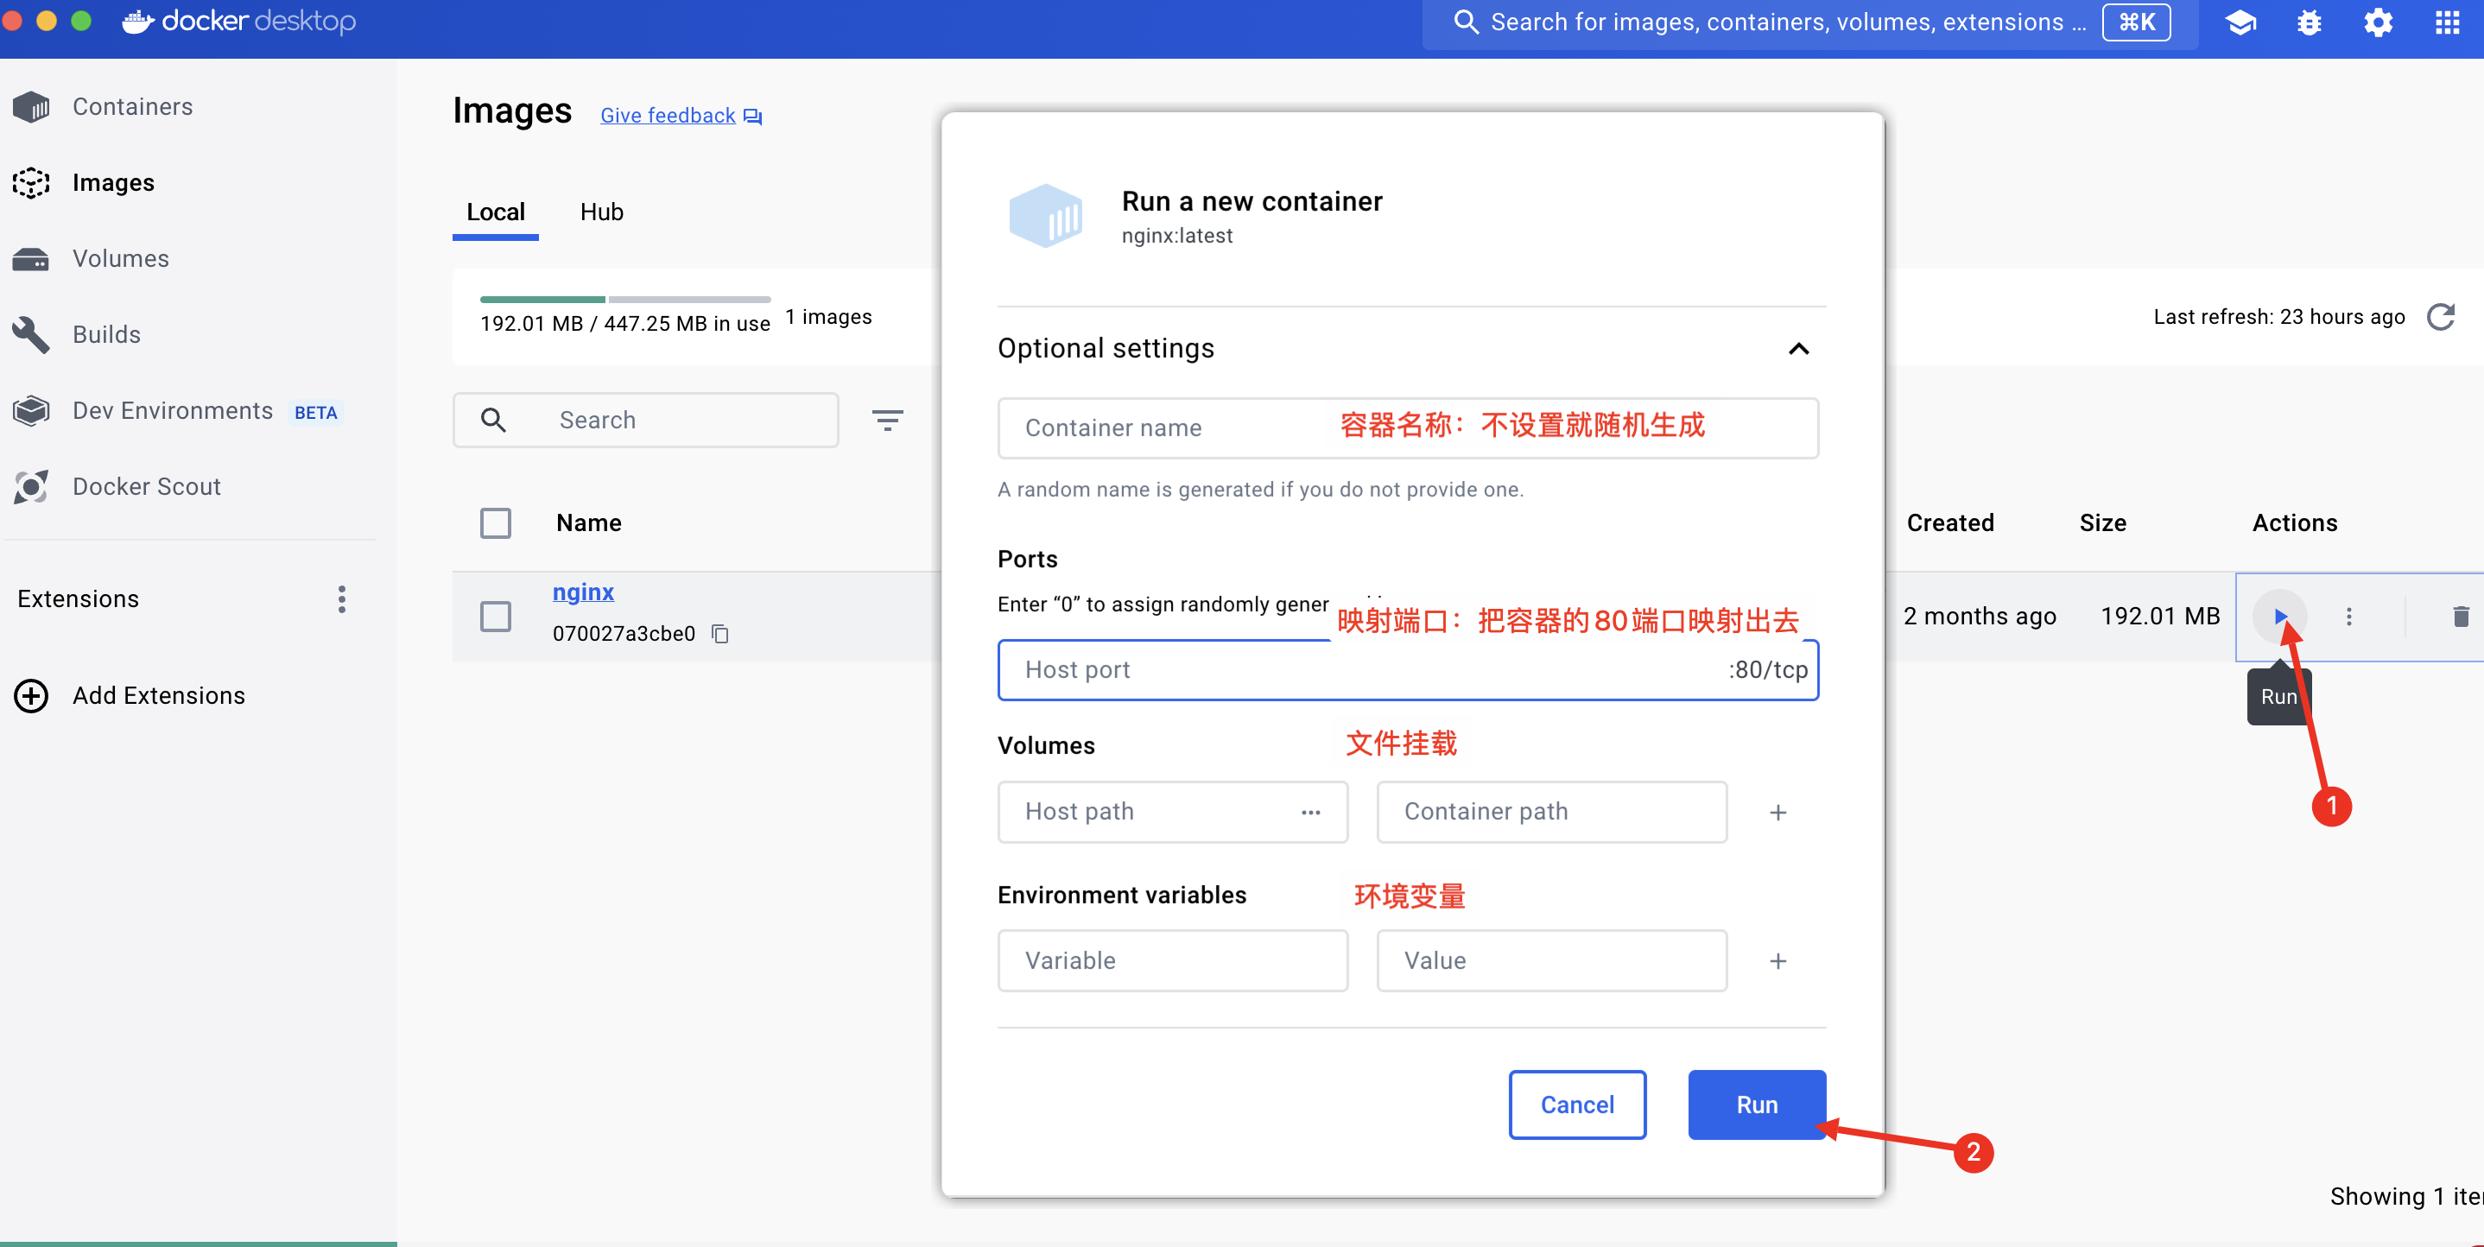The width and height of the screenshot is (2484, 1247).
Task: Add another environment variable plus button
Action: pos(1778,960)
